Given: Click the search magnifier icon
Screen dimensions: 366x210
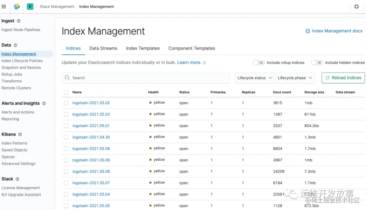Looking at the screenshot, I should click(67, 78).
